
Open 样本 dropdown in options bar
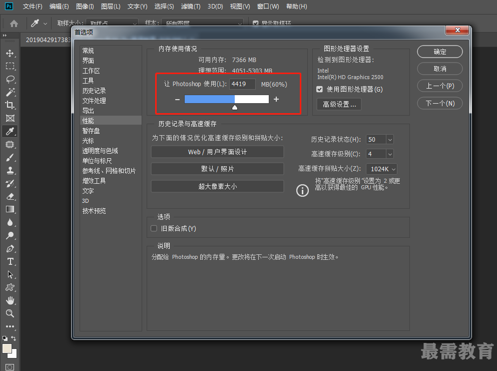(x=202, y=24)
